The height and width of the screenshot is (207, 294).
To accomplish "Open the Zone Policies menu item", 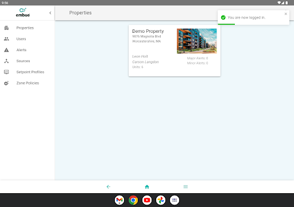I will point(28,83).
